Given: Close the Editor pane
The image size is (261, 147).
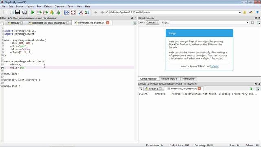Looking at the screenshot, I should [x=135, y=18].
